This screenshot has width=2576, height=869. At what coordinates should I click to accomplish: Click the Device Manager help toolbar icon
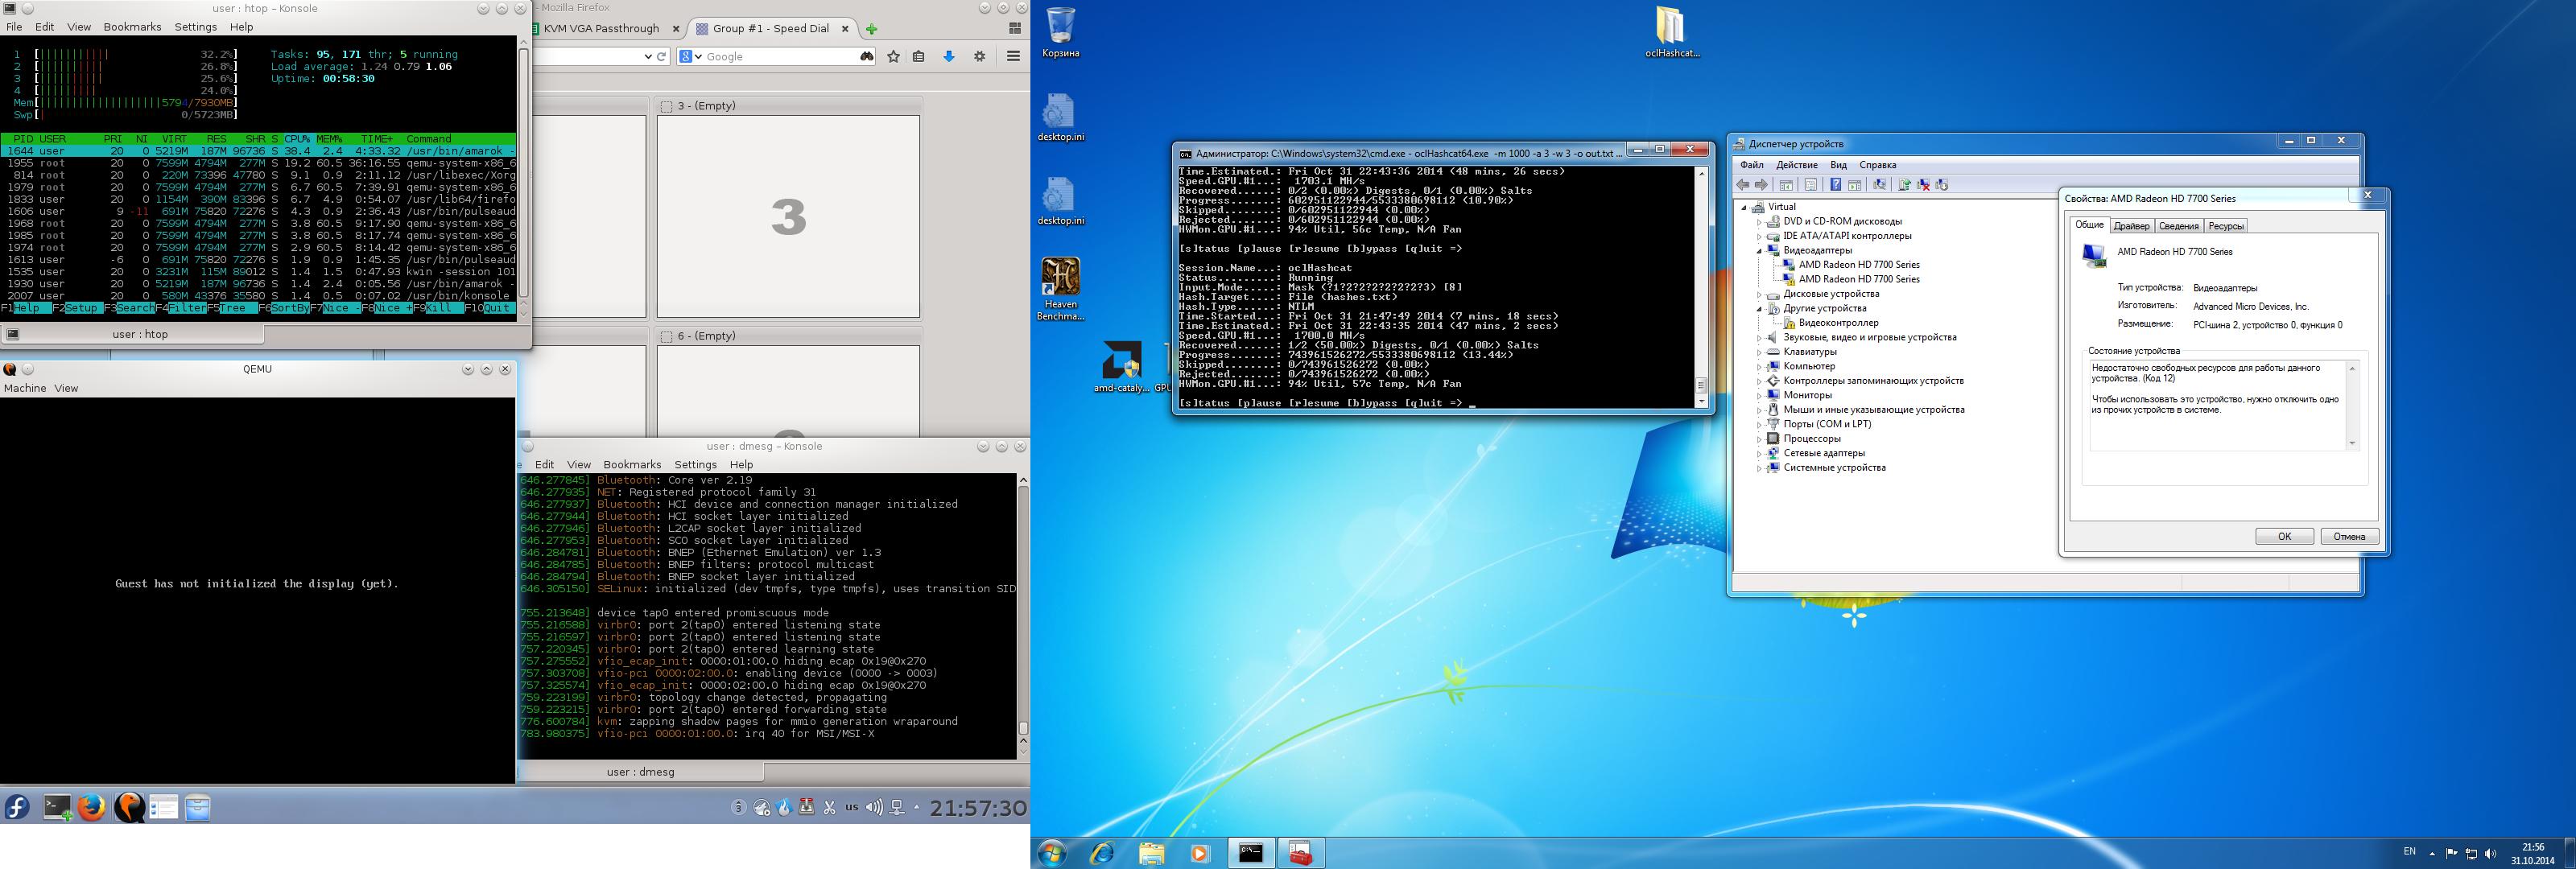point(1836,185)
